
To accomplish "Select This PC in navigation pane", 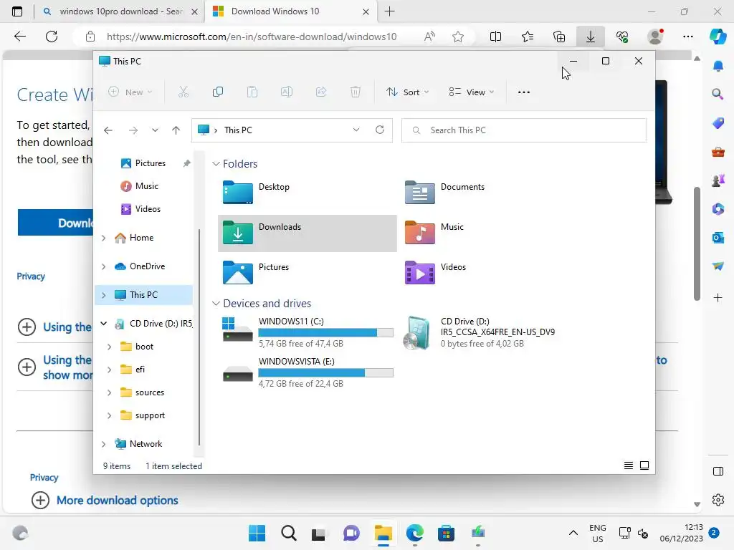I will pyautogui.click(x=143, y=295).
